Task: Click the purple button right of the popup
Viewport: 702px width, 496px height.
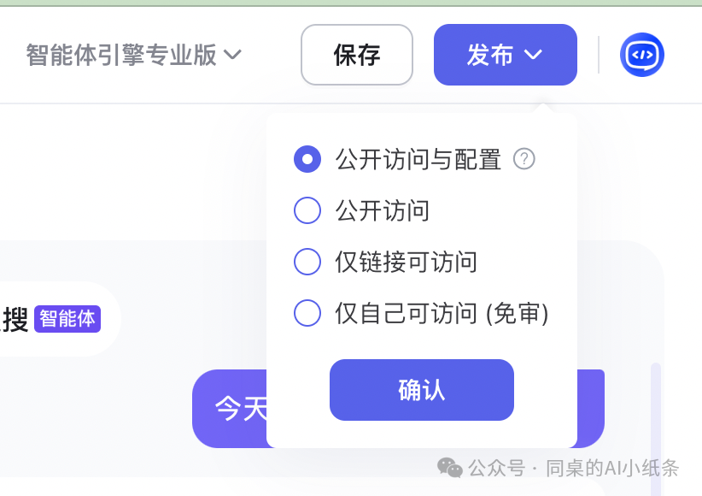Action: point(591,409)
